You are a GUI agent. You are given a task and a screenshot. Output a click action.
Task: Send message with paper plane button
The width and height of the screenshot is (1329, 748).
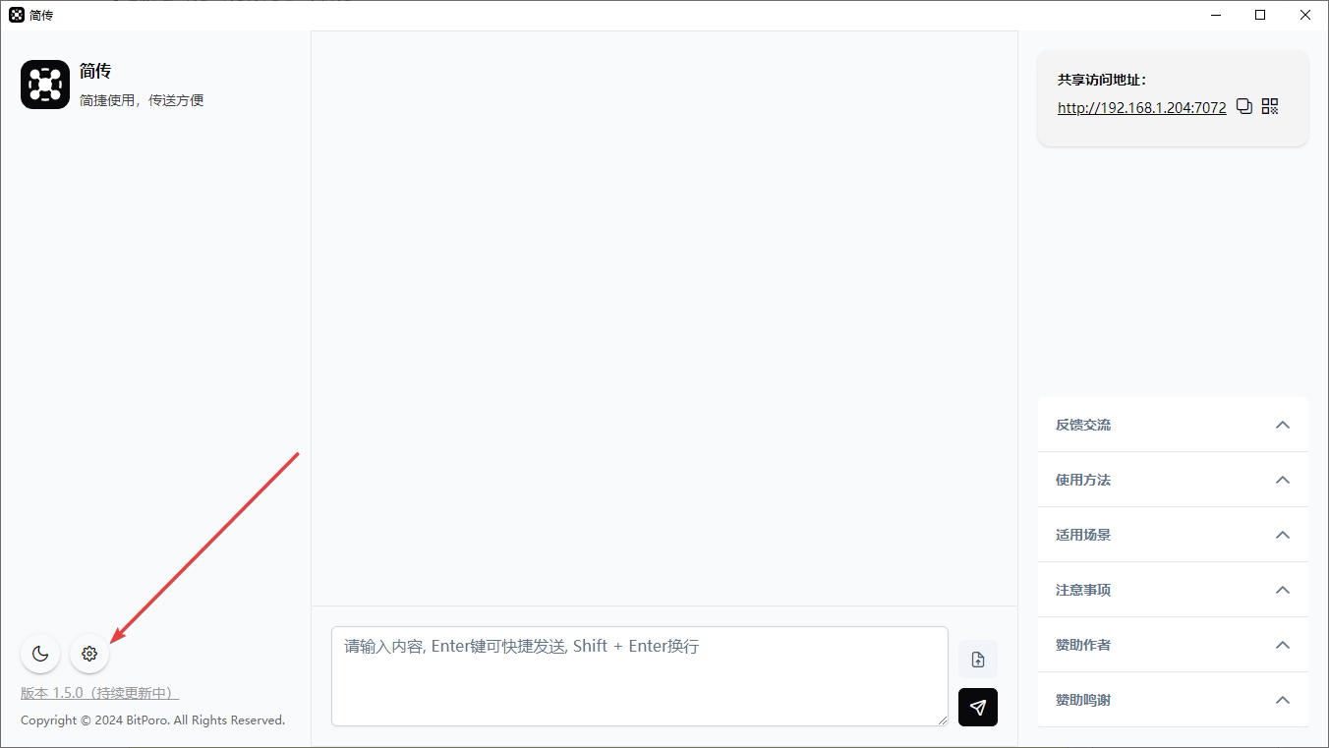click(978, 708)
